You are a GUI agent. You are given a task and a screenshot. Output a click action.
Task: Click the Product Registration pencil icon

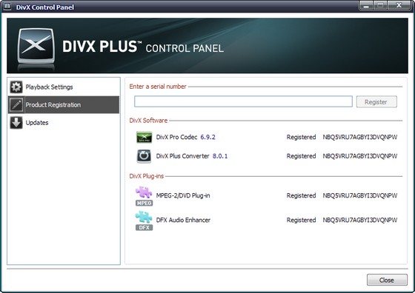16,104
